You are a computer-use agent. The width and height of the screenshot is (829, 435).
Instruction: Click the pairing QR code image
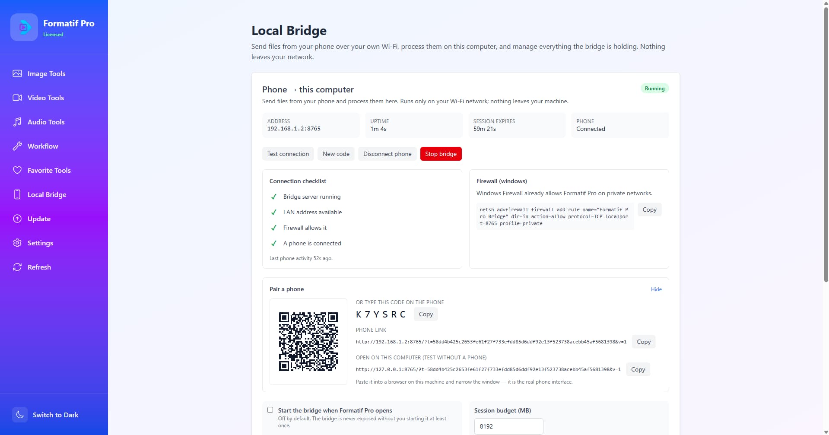[x=308, y=342]
